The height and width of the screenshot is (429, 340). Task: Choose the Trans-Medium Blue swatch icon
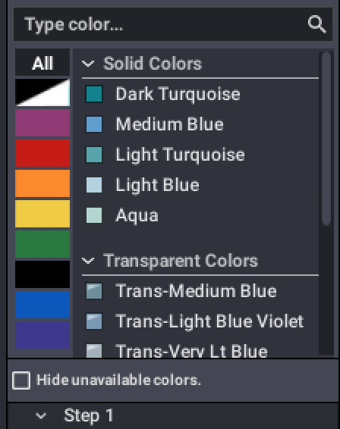[94, 291]
